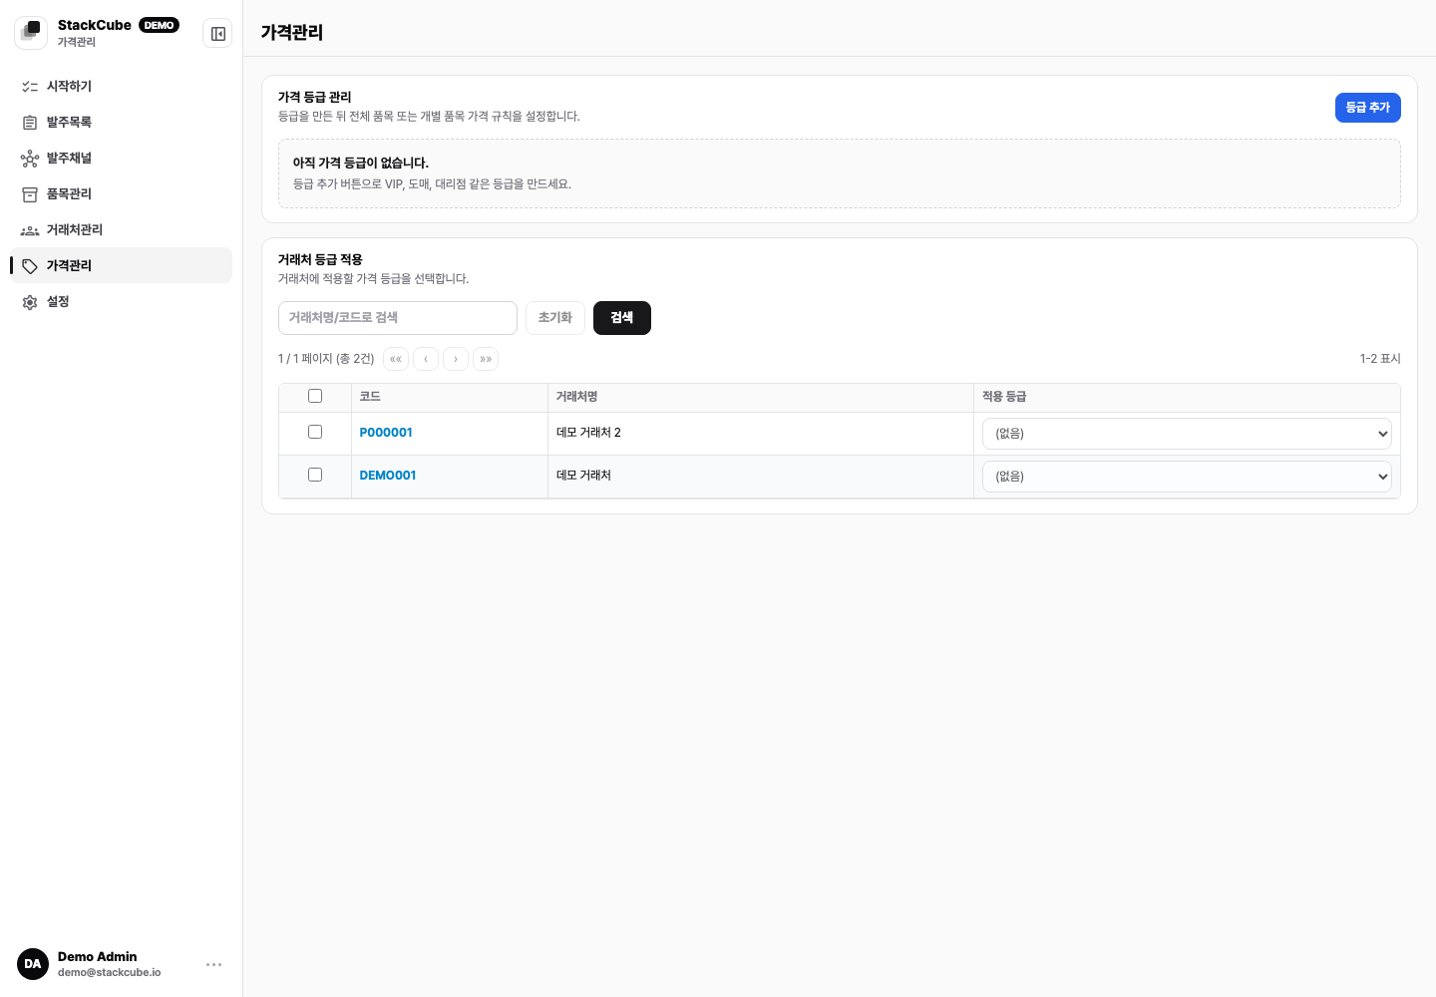This screenshot has height=997, width=1436.
Task: Click the 거래처관리 people icon
Action: [x=30, y=230]
